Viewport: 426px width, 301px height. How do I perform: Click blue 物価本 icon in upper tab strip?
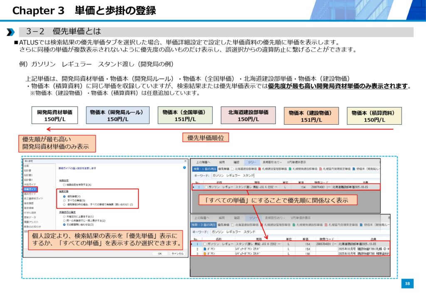click(x=354, y=169)
